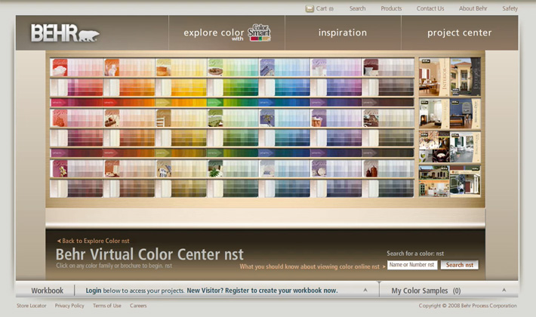Select middle-shelf blue card with flower photo
The height and width of the screenshot is (317, 536).
267,118
